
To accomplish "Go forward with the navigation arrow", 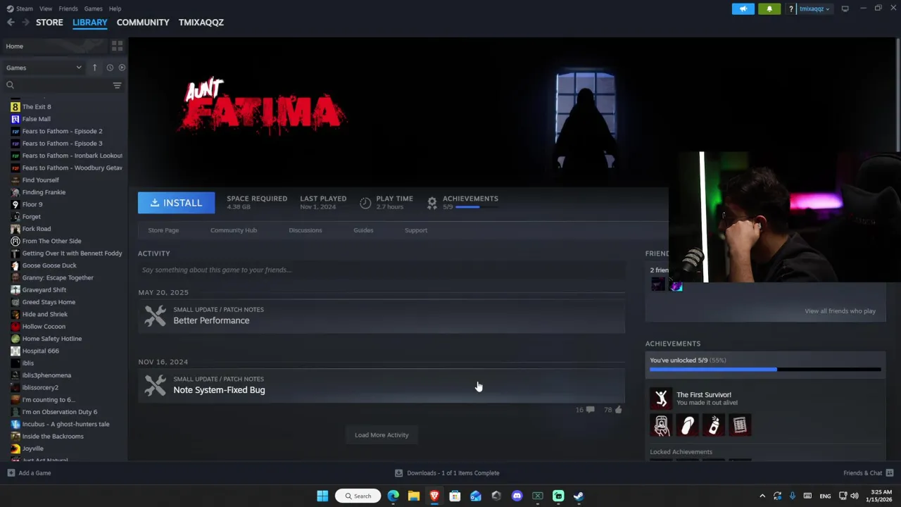I will pos(25,23).
